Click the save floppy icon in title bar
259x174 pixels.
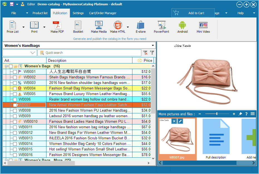[x=12, y=4]
